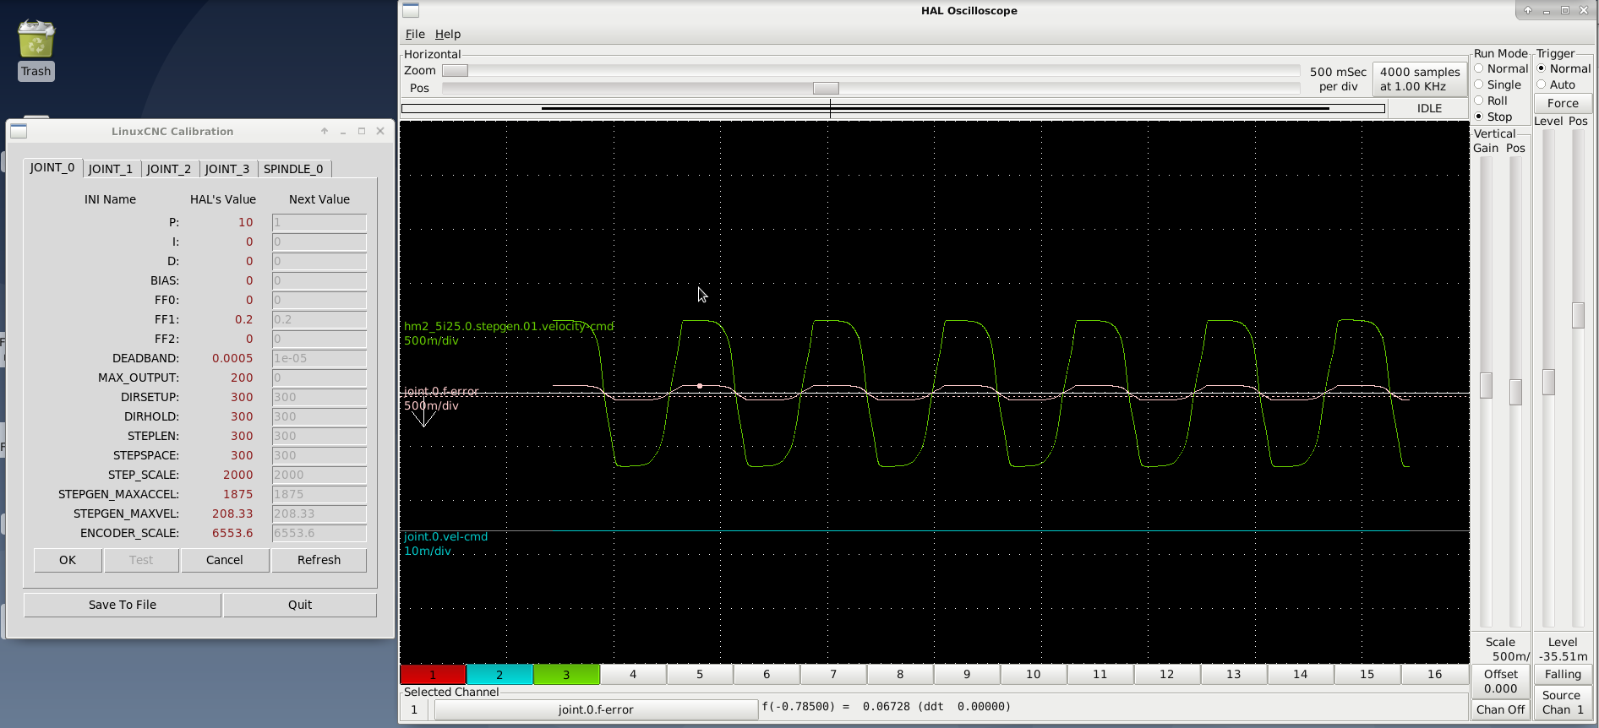
Task: Shade the HAL Oscilloscope window with up arrow
Action: click(1528, 10)
